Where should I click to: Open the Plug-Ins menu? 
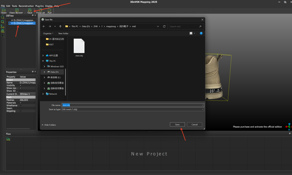point(39,6)
